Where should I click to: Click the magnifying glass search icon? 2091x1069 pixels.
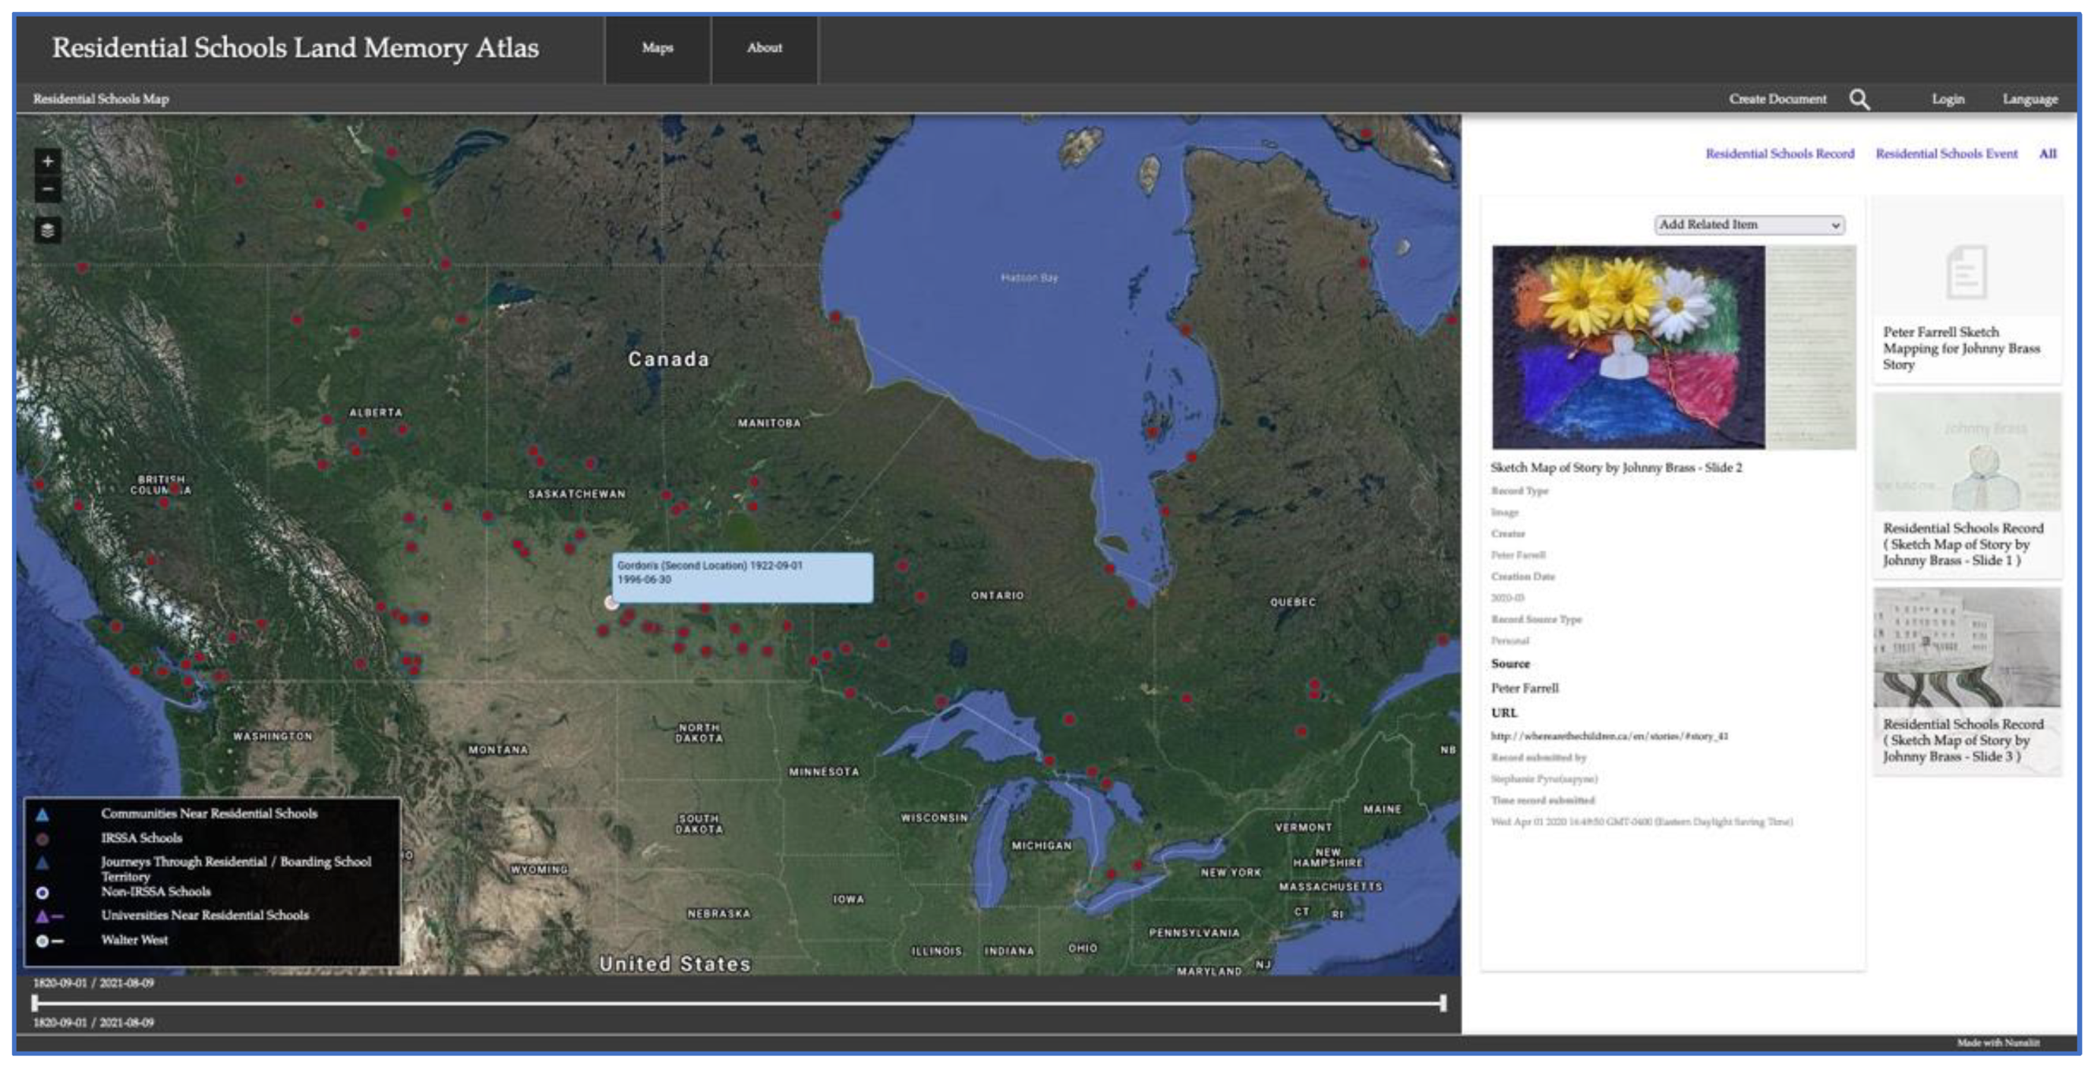(1859, 99)
